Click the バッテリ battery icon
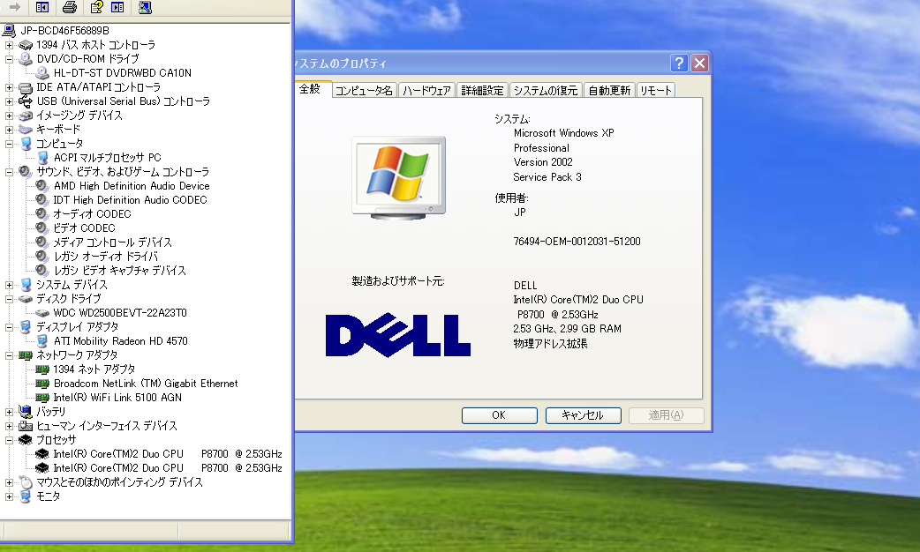 pos(26,412)
